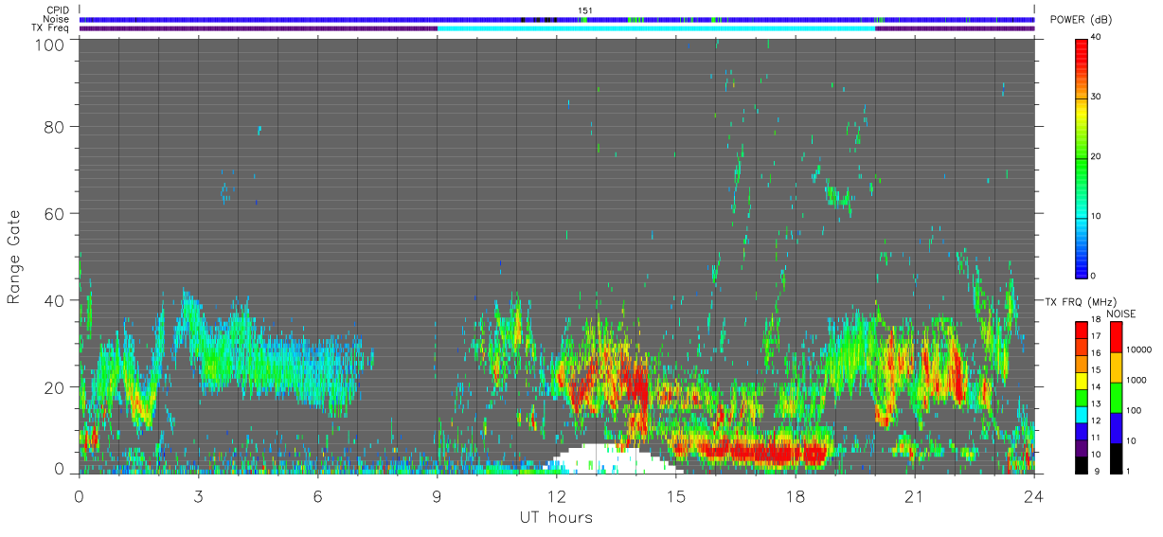This screenshot has width=1163, height=537.
Task: Click the Range Gate y-axis title
Action: [x=14, y=256]
